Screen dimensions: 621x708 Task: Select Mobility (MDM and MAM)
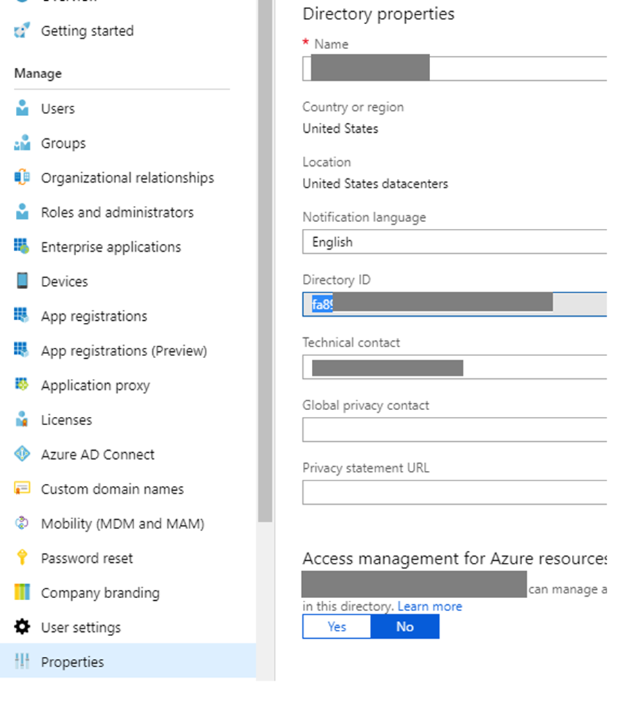(123, 524)
